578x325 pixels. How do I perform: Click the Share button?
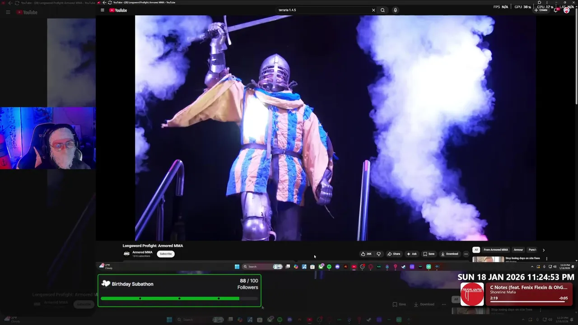[394, 254]
